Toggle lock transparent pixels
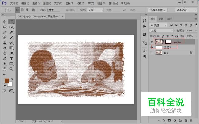This screenshot has height=124, width=199. point(159,36)
